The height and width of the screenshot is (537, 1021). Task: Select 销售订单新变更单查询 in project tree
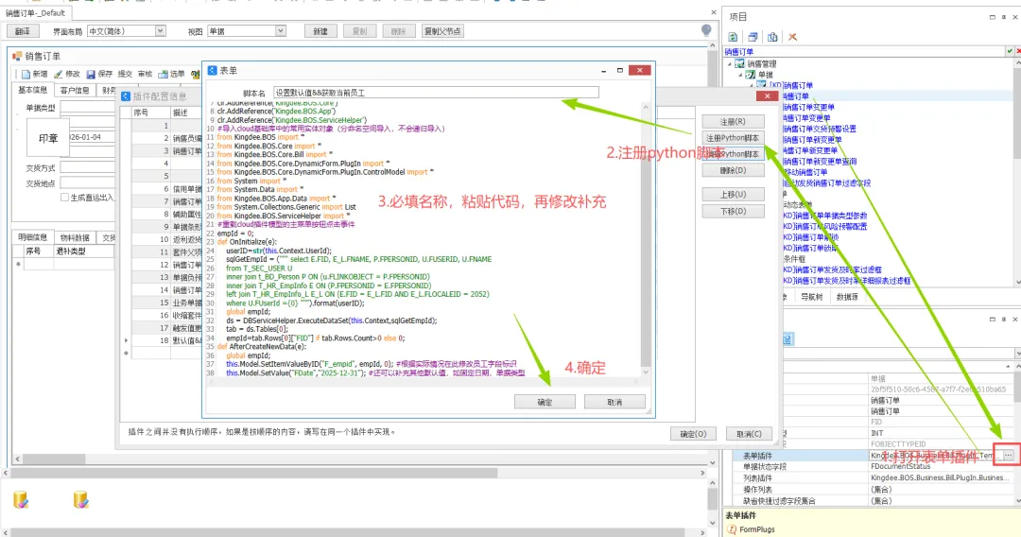coord(819,162)
